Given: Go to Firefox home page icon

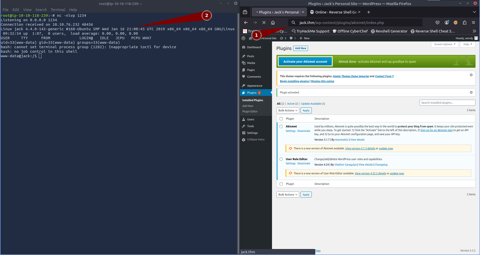Looking at the screenshot, I should point(273,22).
